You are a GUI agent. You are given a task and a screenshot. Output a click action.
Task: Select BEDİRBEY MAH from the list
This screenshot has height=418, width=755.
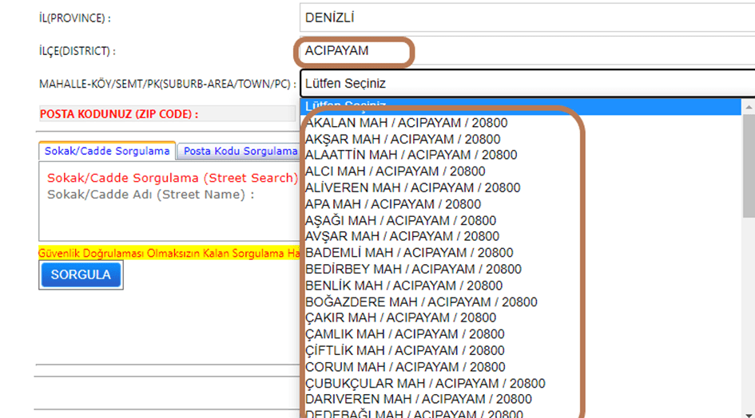click(413, 269)
